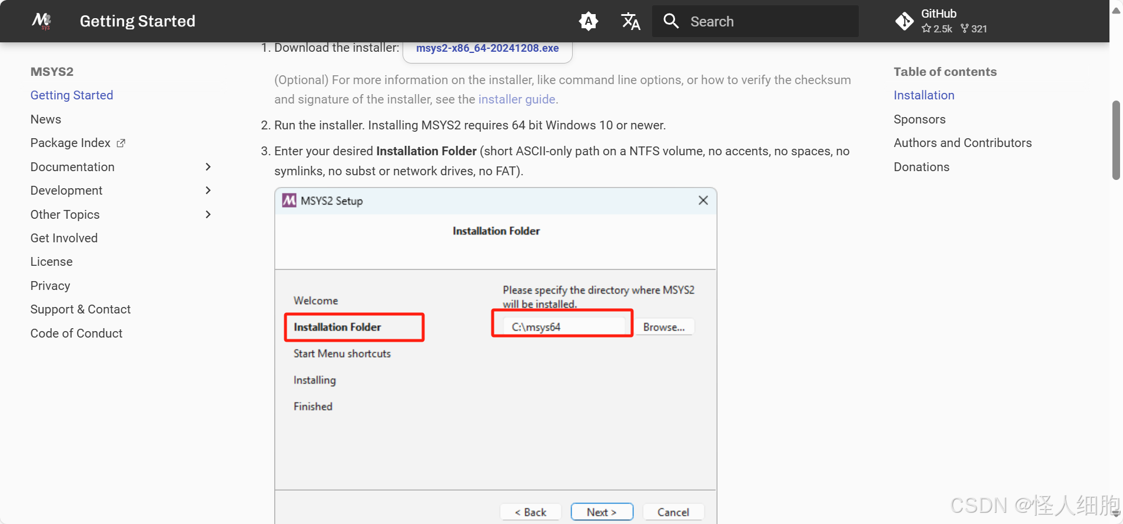
Task: Focus the Search input field
Action: 755,21
